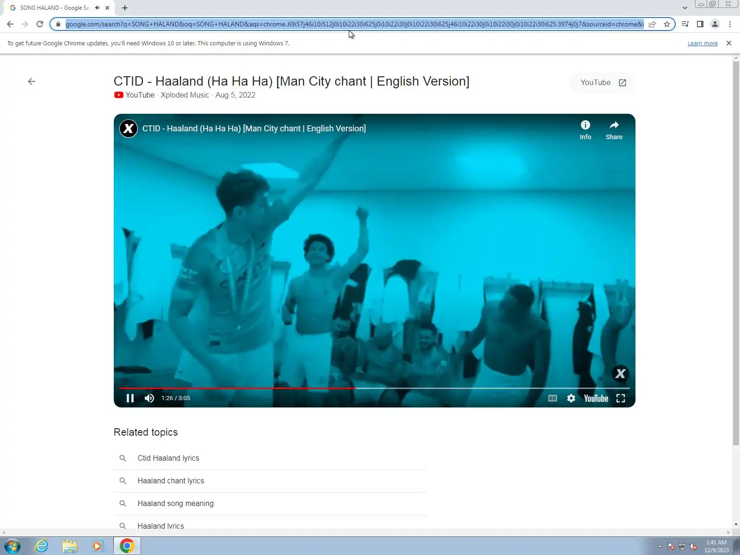This screenshot has width=740, height=555.
Task: Open the Action Center flag icon
Action: 671,547
